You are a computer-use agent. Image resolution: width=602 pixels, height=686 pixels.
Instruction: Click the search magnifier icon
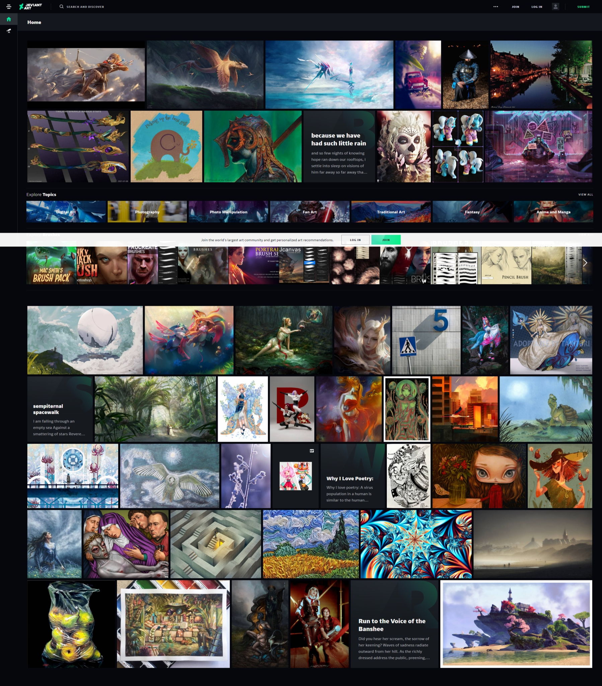point(61,6)
